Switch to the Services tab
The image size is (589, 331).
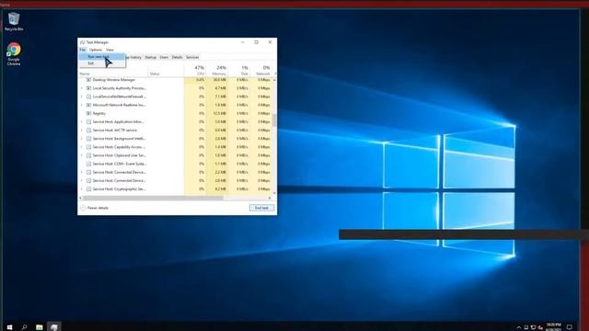192,57
